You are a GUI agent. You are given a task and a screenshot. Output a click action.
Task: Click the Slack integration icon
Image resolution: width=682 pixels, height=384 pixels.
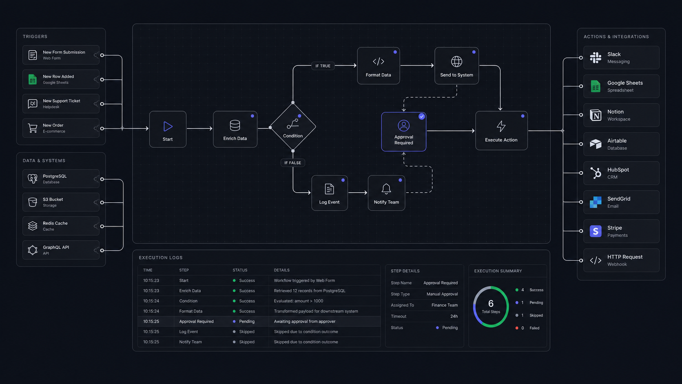596,58
